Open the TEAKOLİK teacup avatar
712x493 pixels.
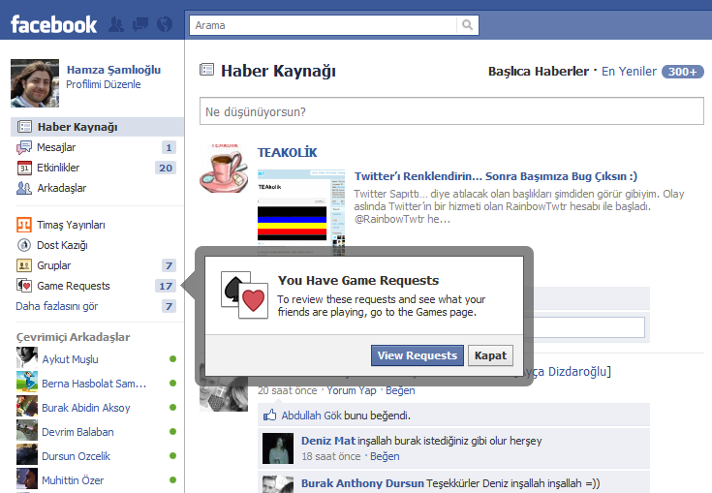(x=224, y=168)
